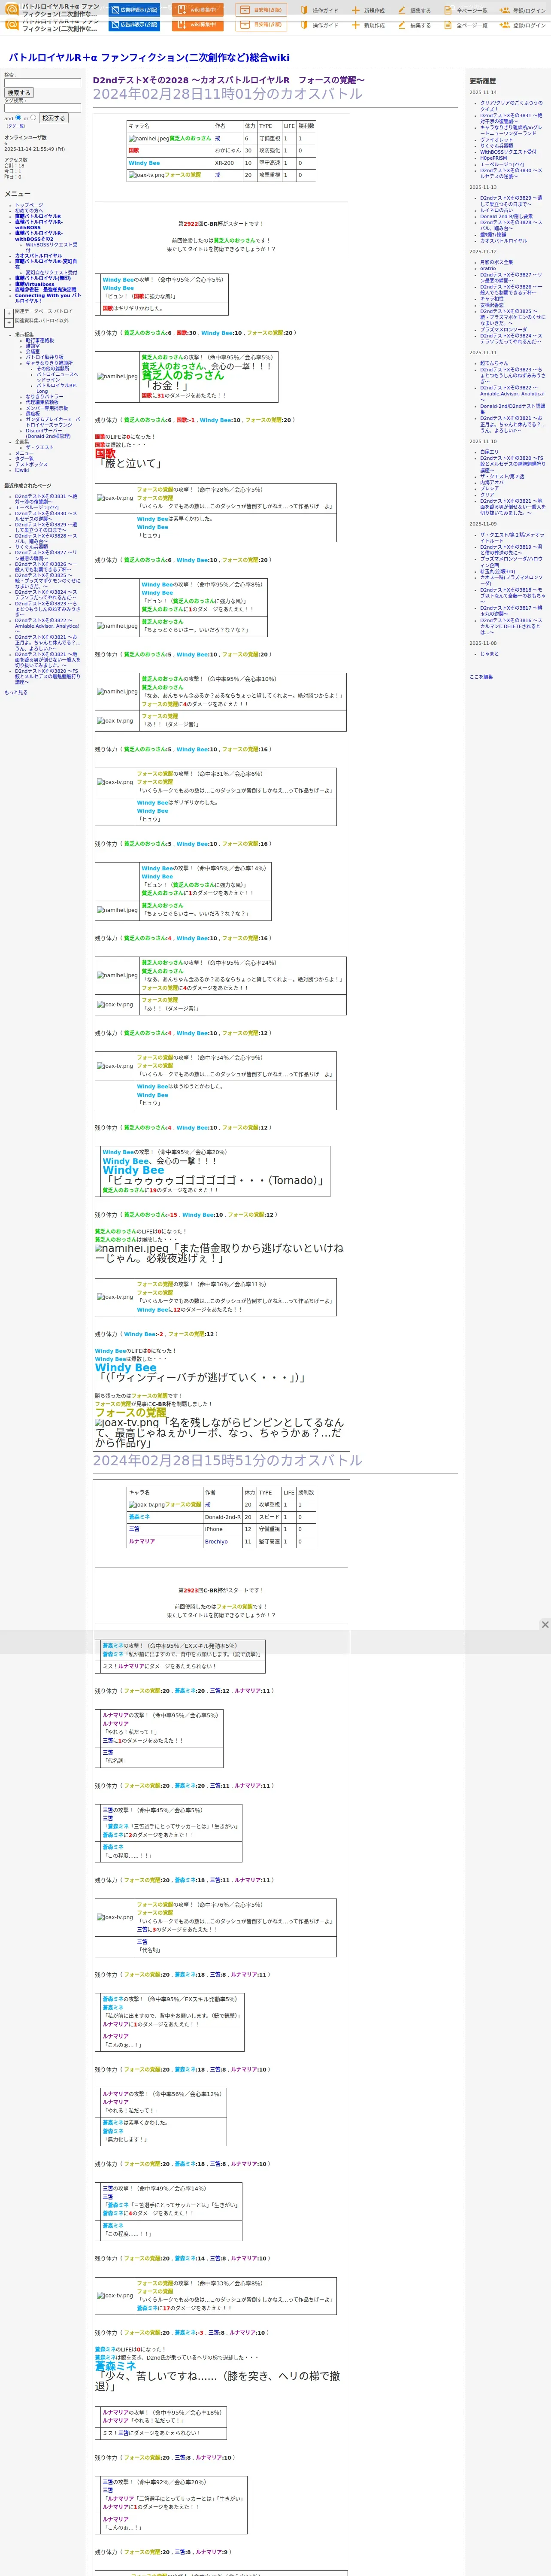Focus the 検索 keyword input field
This screenshot has width=551, height=2576.
click(42, 83)
